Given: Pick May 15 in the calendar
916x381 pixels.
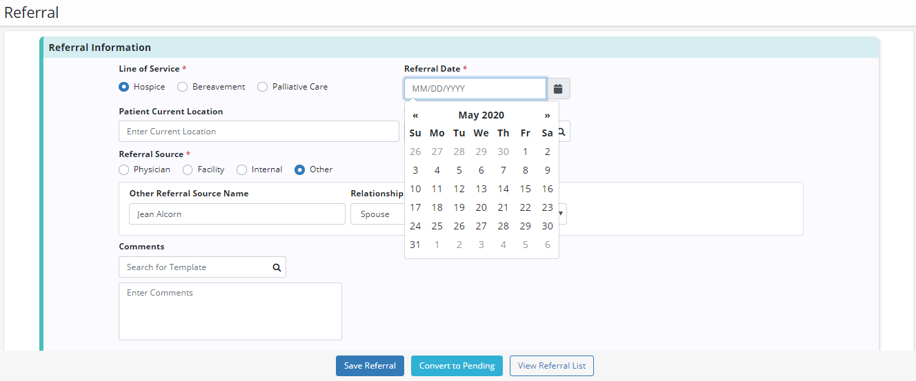Looking at the screenshot, I should pos(525,189).
